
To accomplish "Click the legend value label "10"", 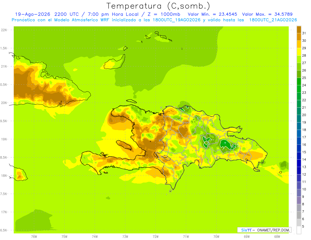I will coord(304,189).
